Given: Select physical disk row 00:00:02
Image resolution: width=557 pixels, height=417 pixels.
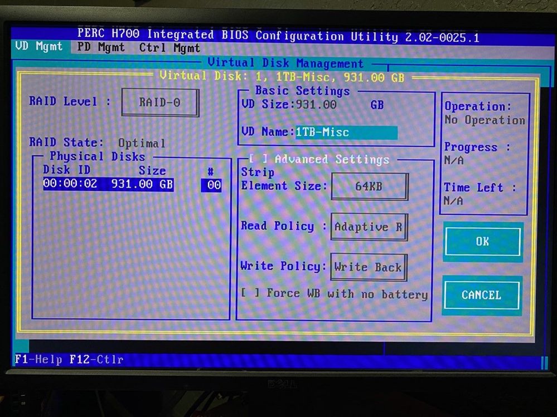Looking at the screenshot, I should click(x=108, y=184).
